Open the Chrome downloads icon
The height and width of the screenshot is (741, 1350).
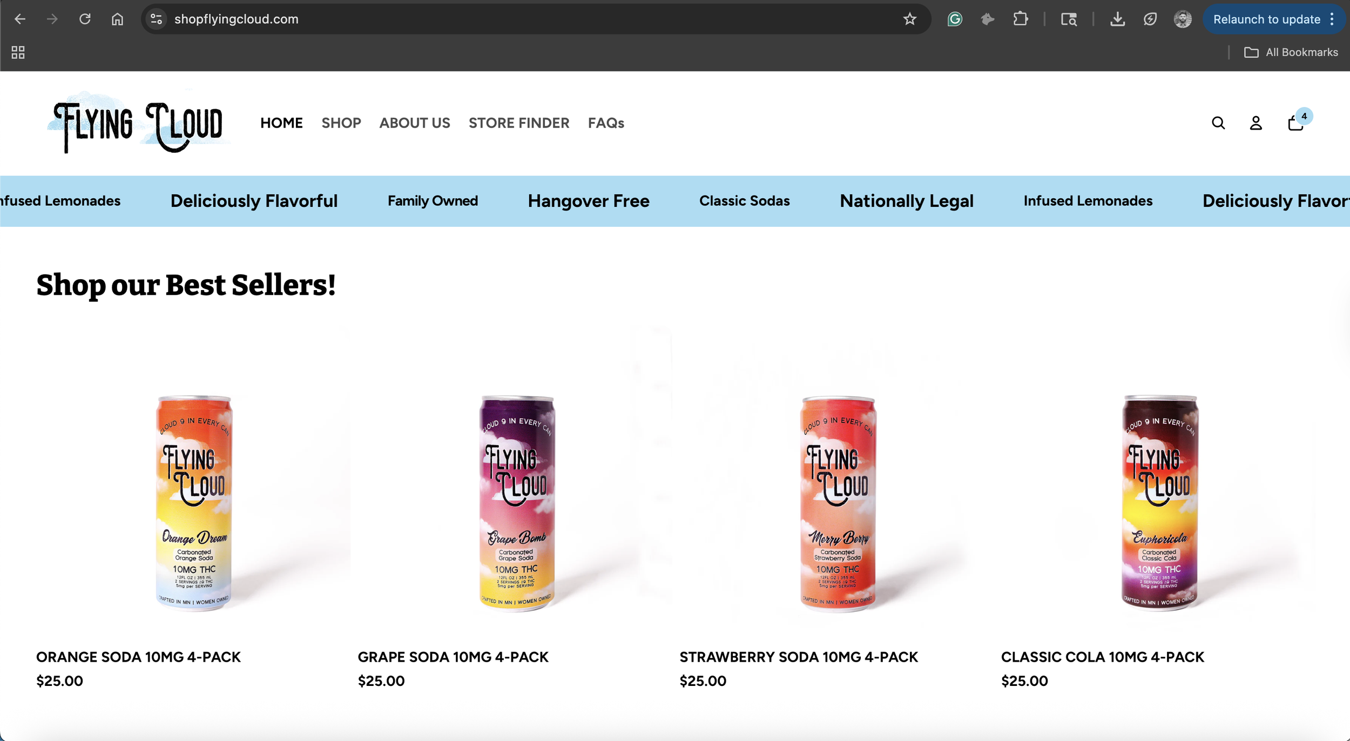click(x=1117, y=19)
